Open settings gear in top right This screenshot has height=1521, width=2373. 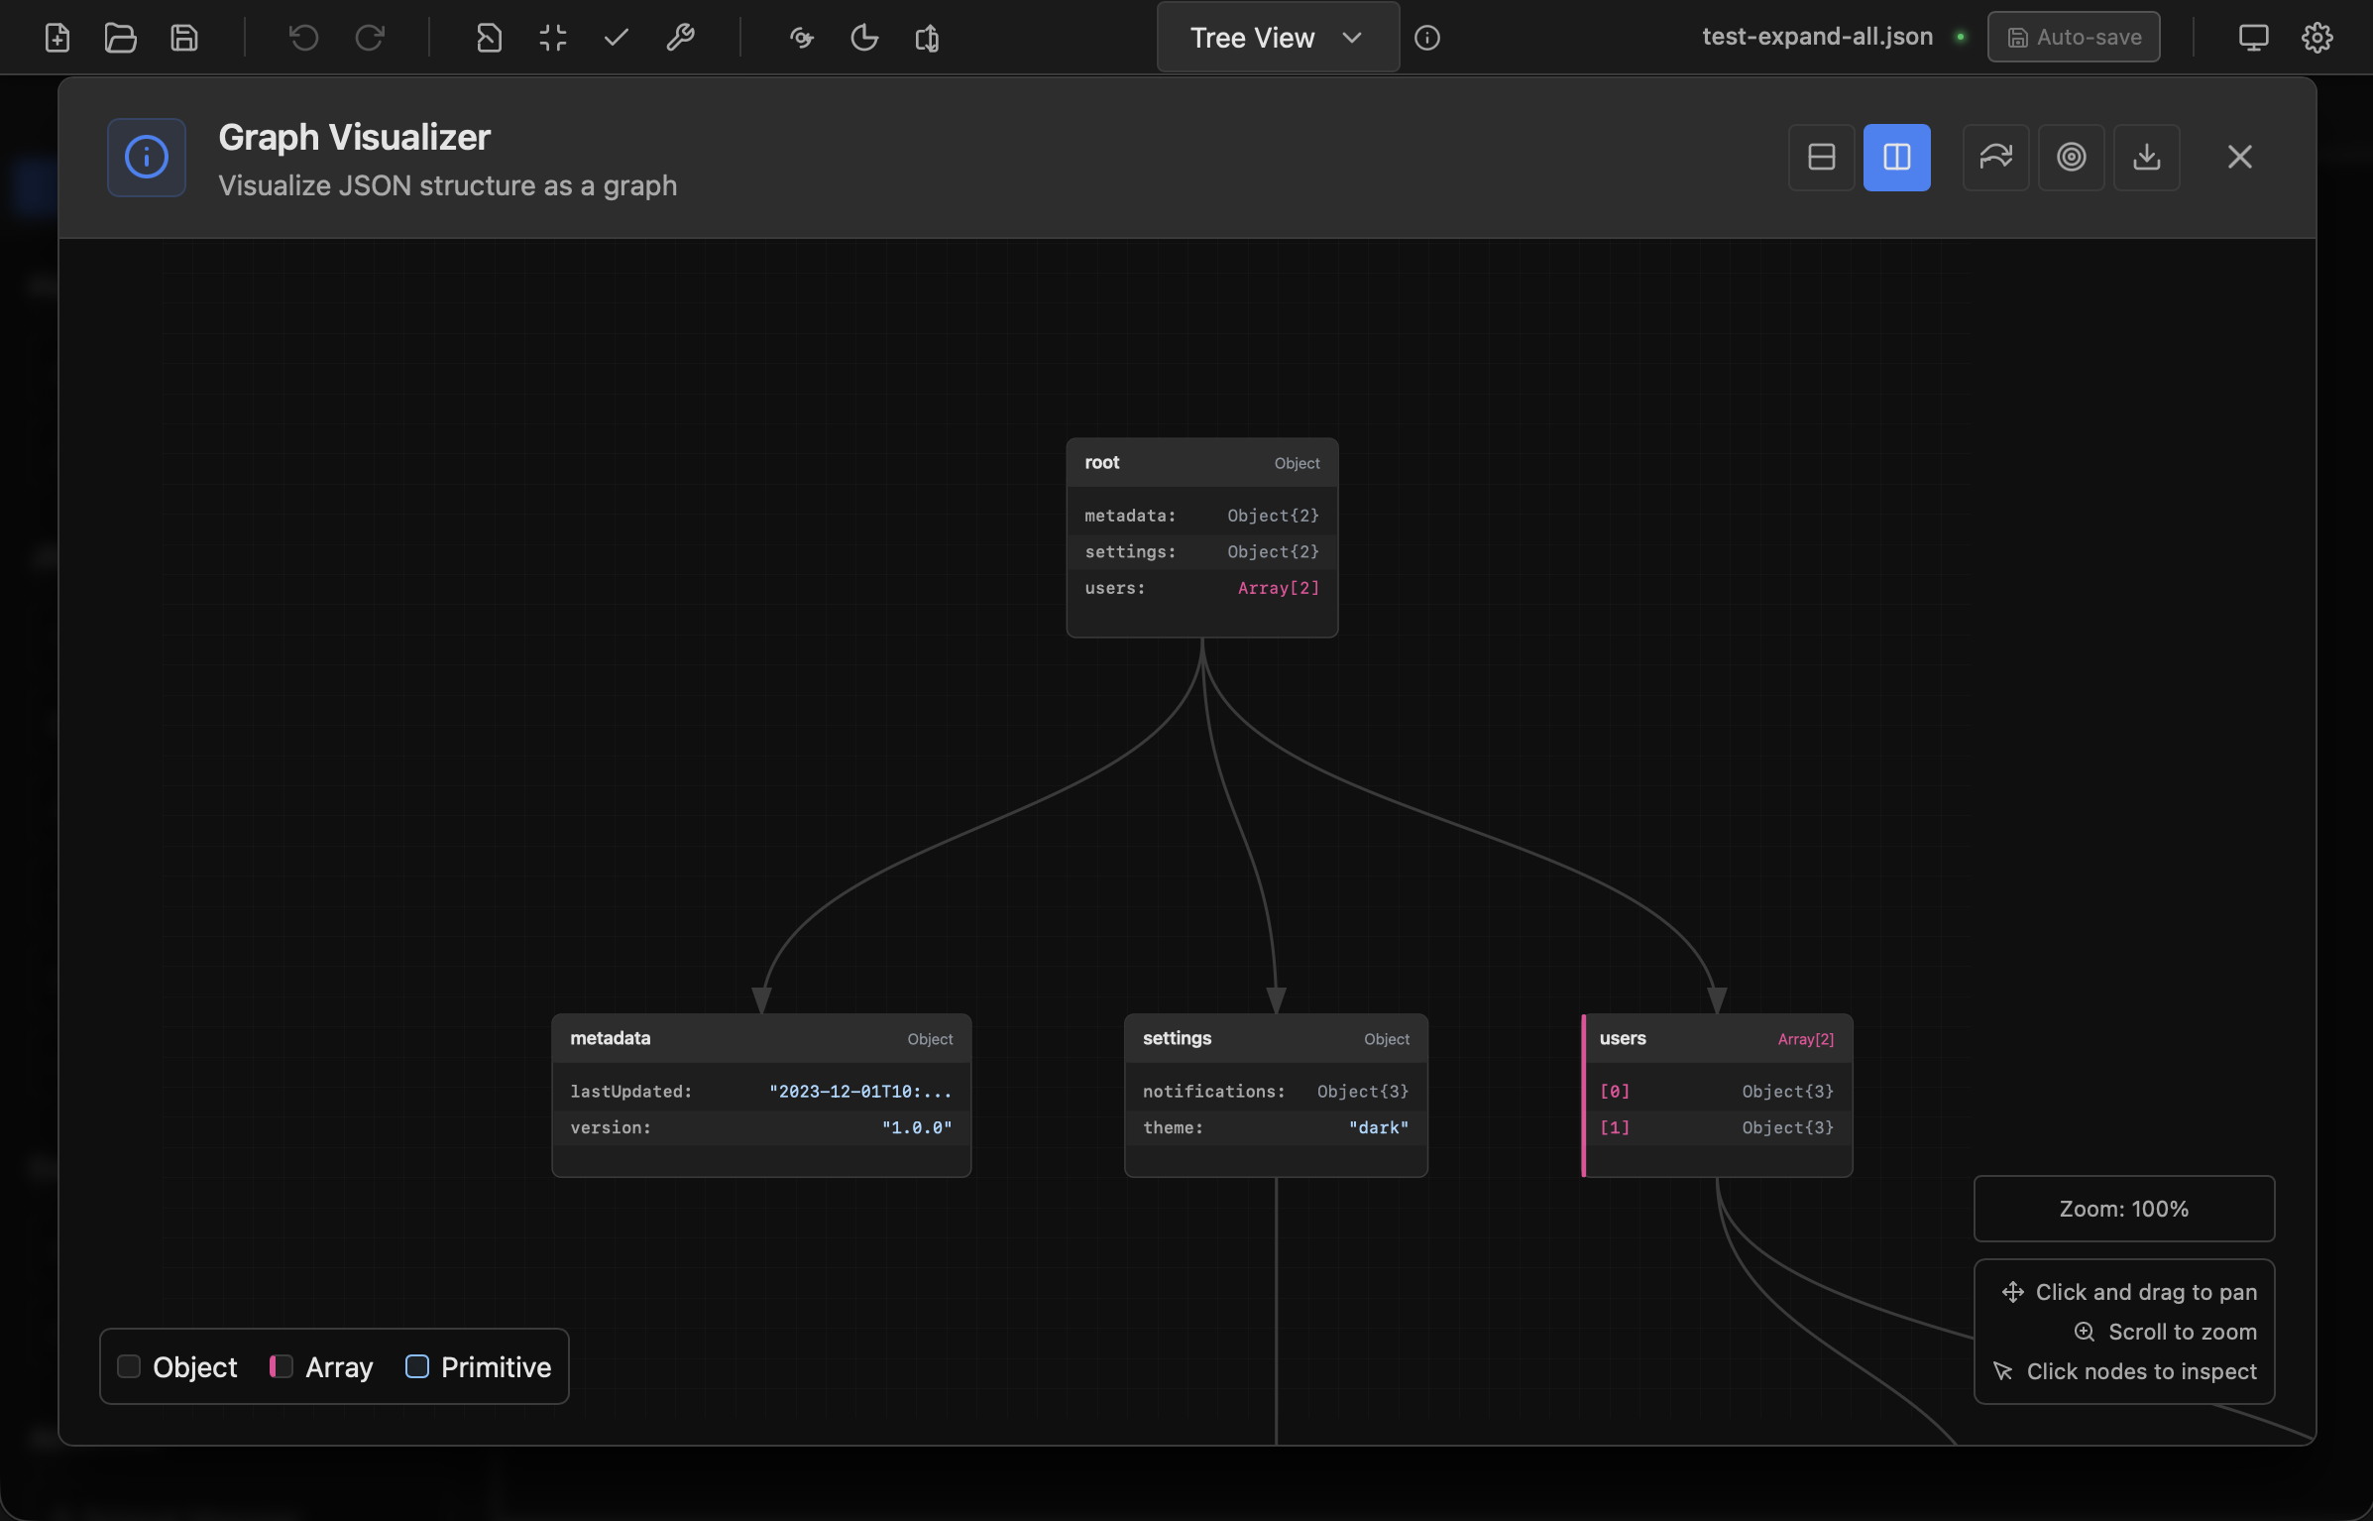pyautogui.click(x=2316, y=38)
